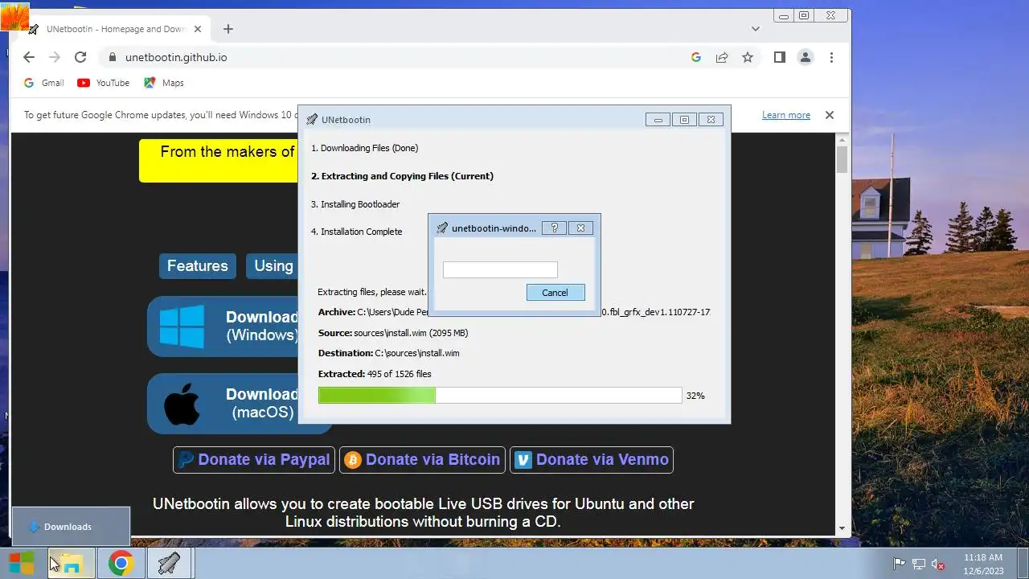Image resolution: width=1029 pixels, height=579 pixels.
Task: Click the Destination C:\sources\install.wim line
Action: pyautogui.click(x=389, y=353)
